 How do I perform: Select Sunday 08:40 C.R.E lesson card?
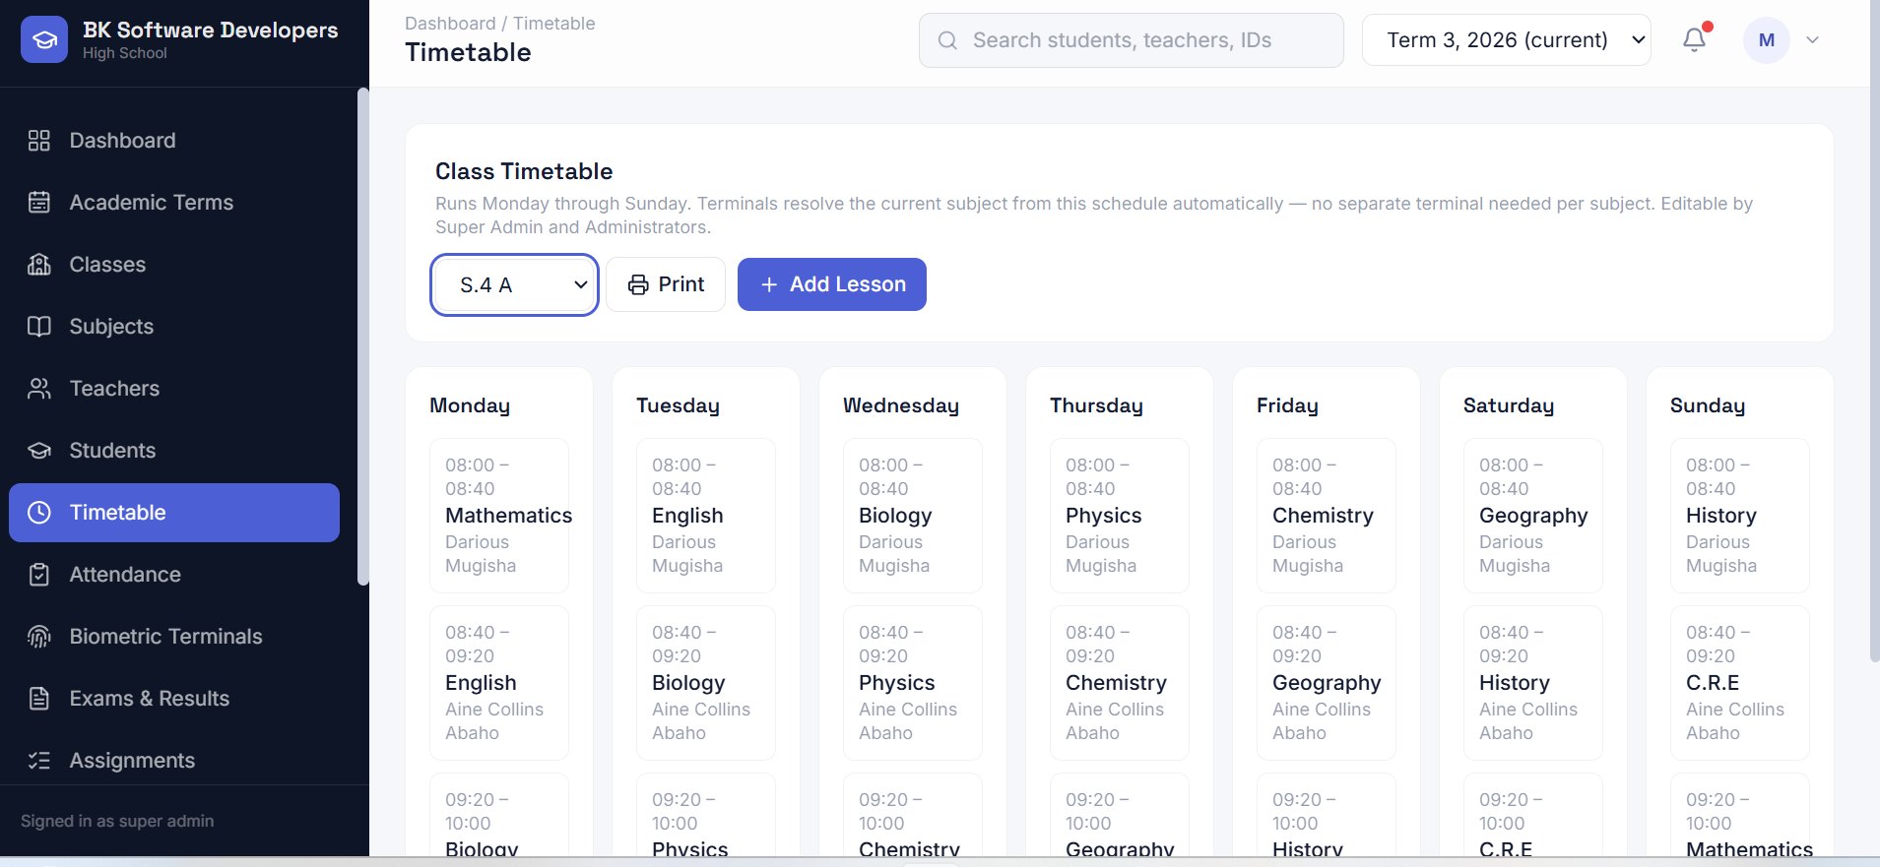point(1740,683)
